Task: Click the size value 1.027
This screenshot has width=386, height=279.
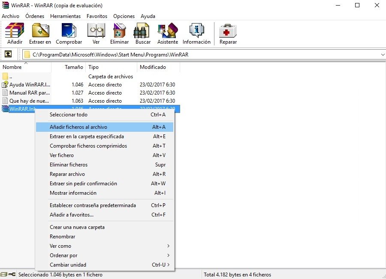Action: pyautogui.click(x=78, y=92)
